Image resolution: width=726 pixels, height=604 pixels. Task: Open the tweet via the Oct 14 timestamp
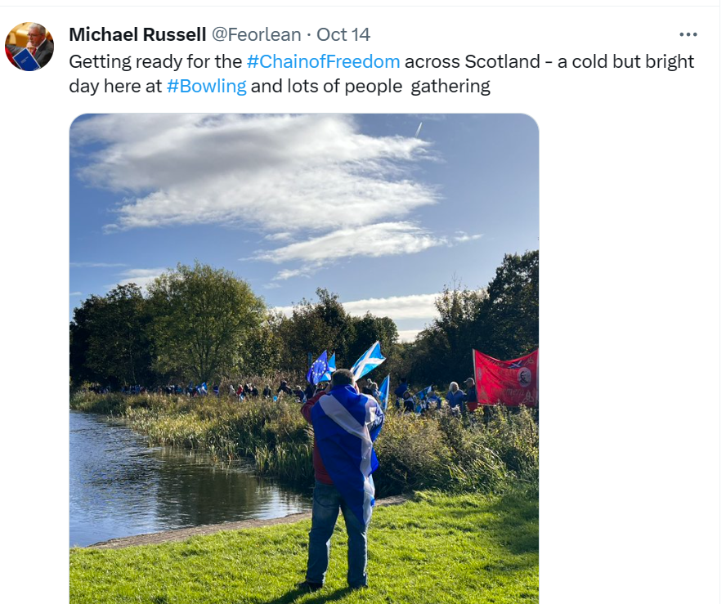pyautogui.click(x=343, y=34)
